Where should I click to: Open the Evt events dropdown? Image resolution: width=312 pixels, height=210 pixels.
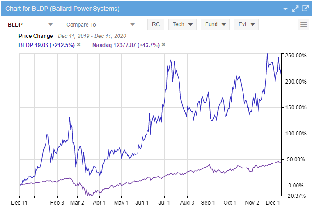point(246,24)
